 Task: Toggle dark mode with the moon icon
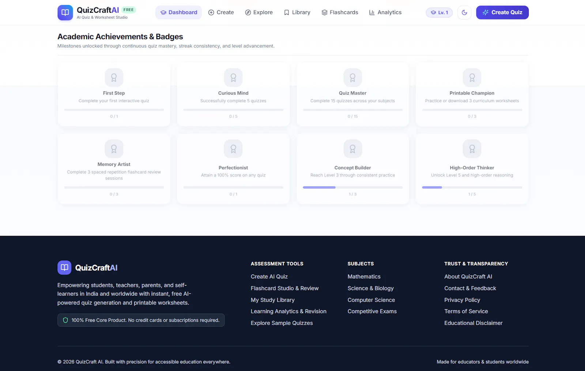click(464, 12)
